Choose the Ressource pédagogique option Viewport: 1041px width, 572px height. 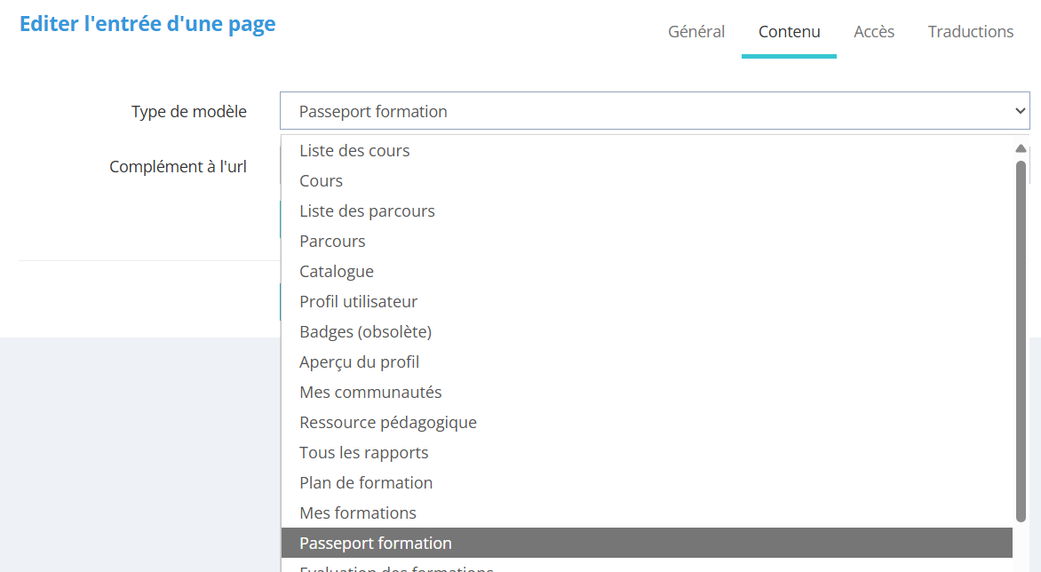click(388, 422)
